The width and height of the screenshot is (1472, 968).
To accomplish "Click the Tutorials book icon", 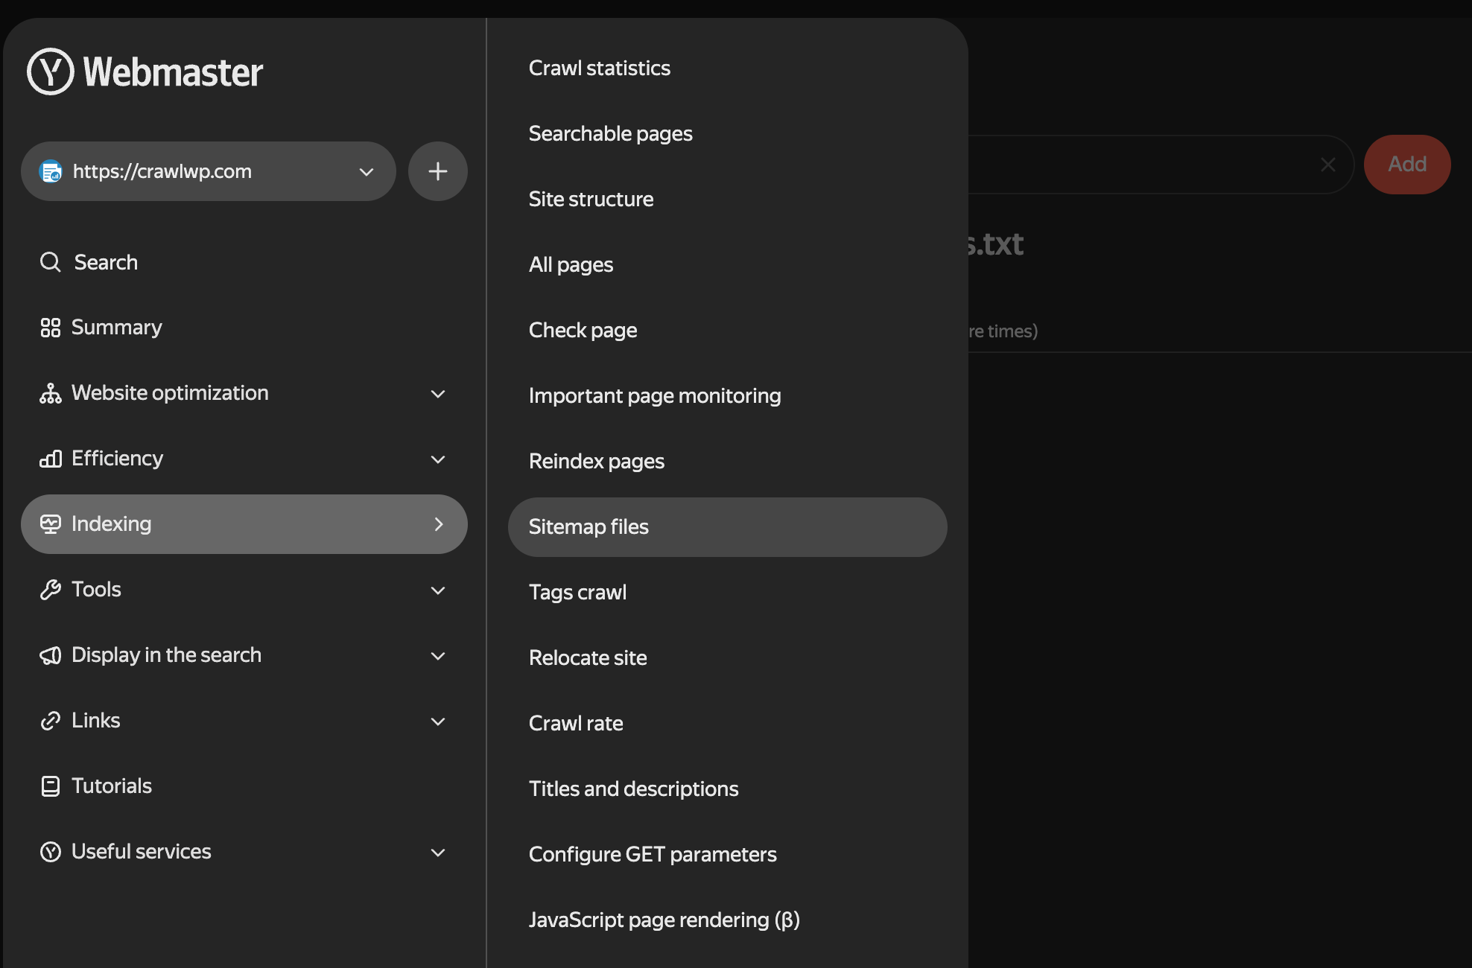I will click(x=50, y=786).
